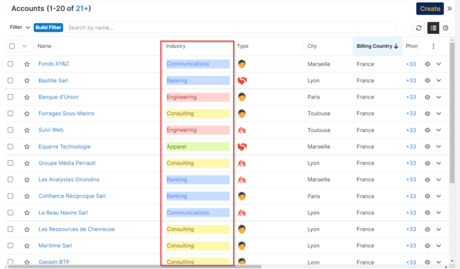Click handshake icon for Equerre Technologie
The width and height of the screenshot is (460, 269).
[242, 147]
